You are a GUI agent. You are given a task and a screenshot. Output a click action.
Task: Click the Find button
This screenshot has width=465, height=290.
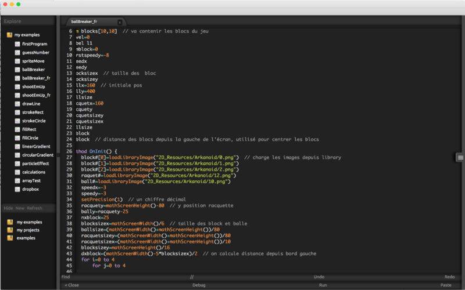pos(66,277)
